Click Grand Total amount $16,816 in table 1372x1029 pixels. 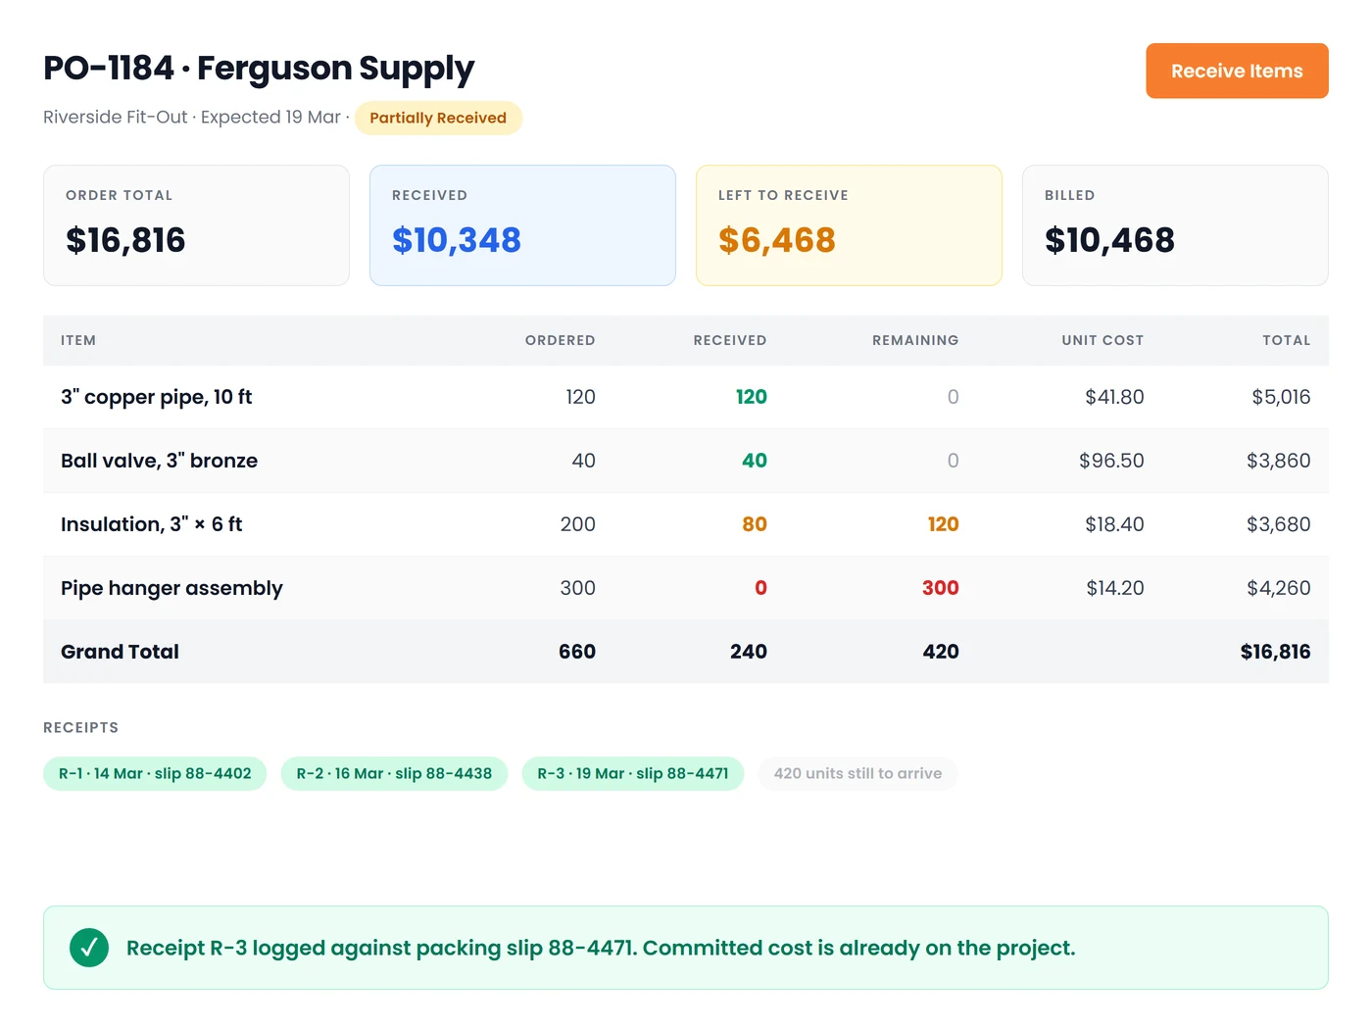tap(1275, 652)
